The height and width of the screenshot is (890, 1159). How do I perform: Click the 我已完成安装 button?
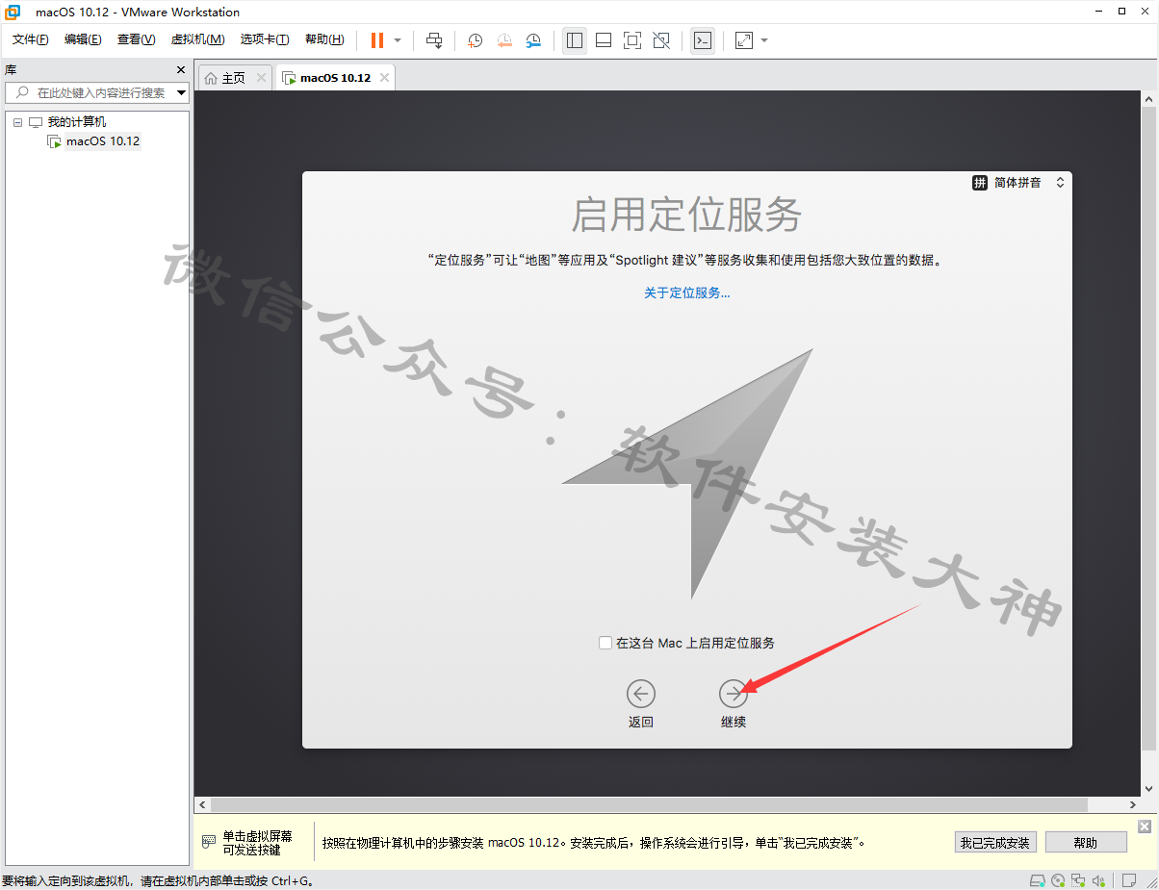[995, 843]
